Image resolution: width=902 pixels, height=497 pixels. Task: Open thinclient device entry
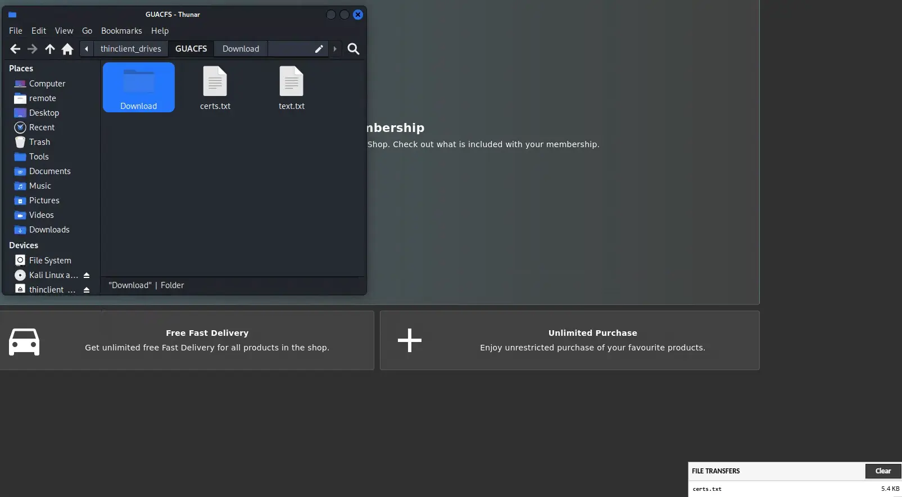[x=46, y=290]
